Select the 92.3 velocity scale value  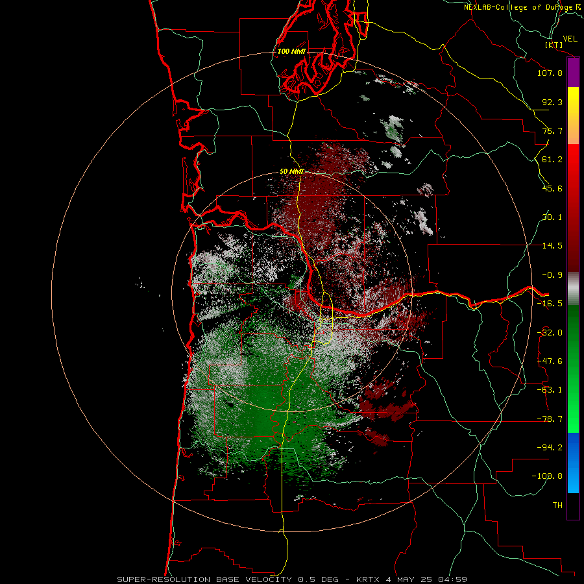point(552,102)
